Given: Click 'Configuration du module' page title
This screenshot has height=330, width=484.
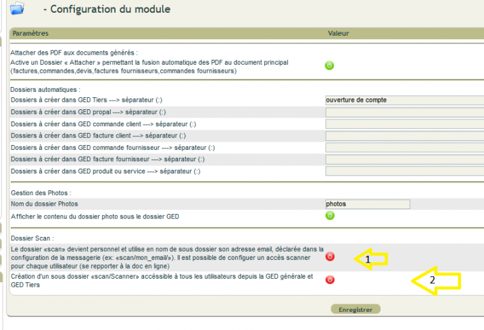Looking at the screenshot, I should pos(110,9).
